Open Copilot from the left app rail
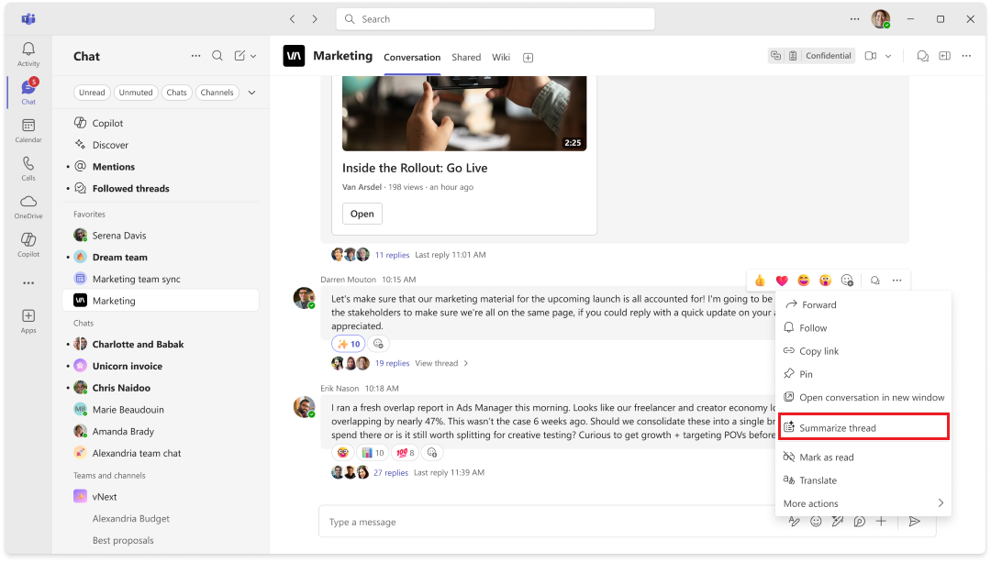The image size is (991, 562). click(28, 242)
